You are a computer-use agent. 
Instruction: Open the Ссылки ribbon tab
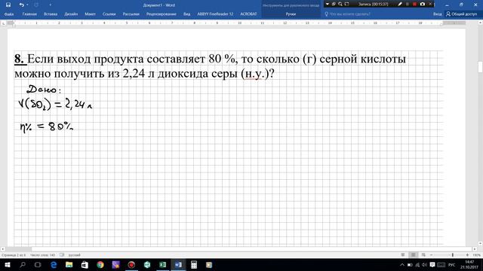pyautogui.click(x=109, y=14)
